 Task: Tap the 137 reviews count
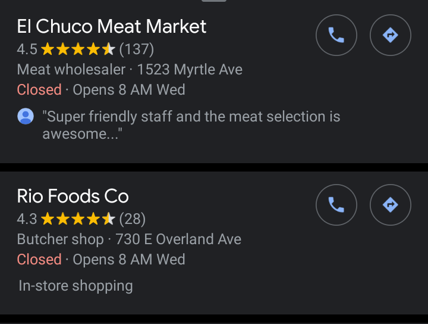tap(136, 49)
